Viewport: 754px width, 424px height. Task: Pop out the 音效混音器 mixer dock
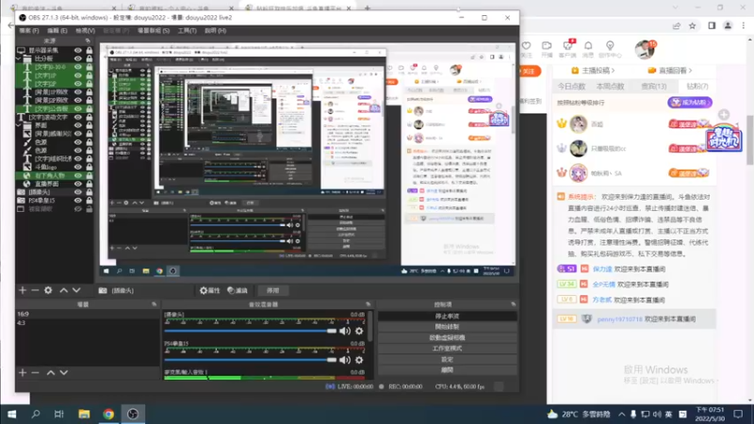[368, 304]
